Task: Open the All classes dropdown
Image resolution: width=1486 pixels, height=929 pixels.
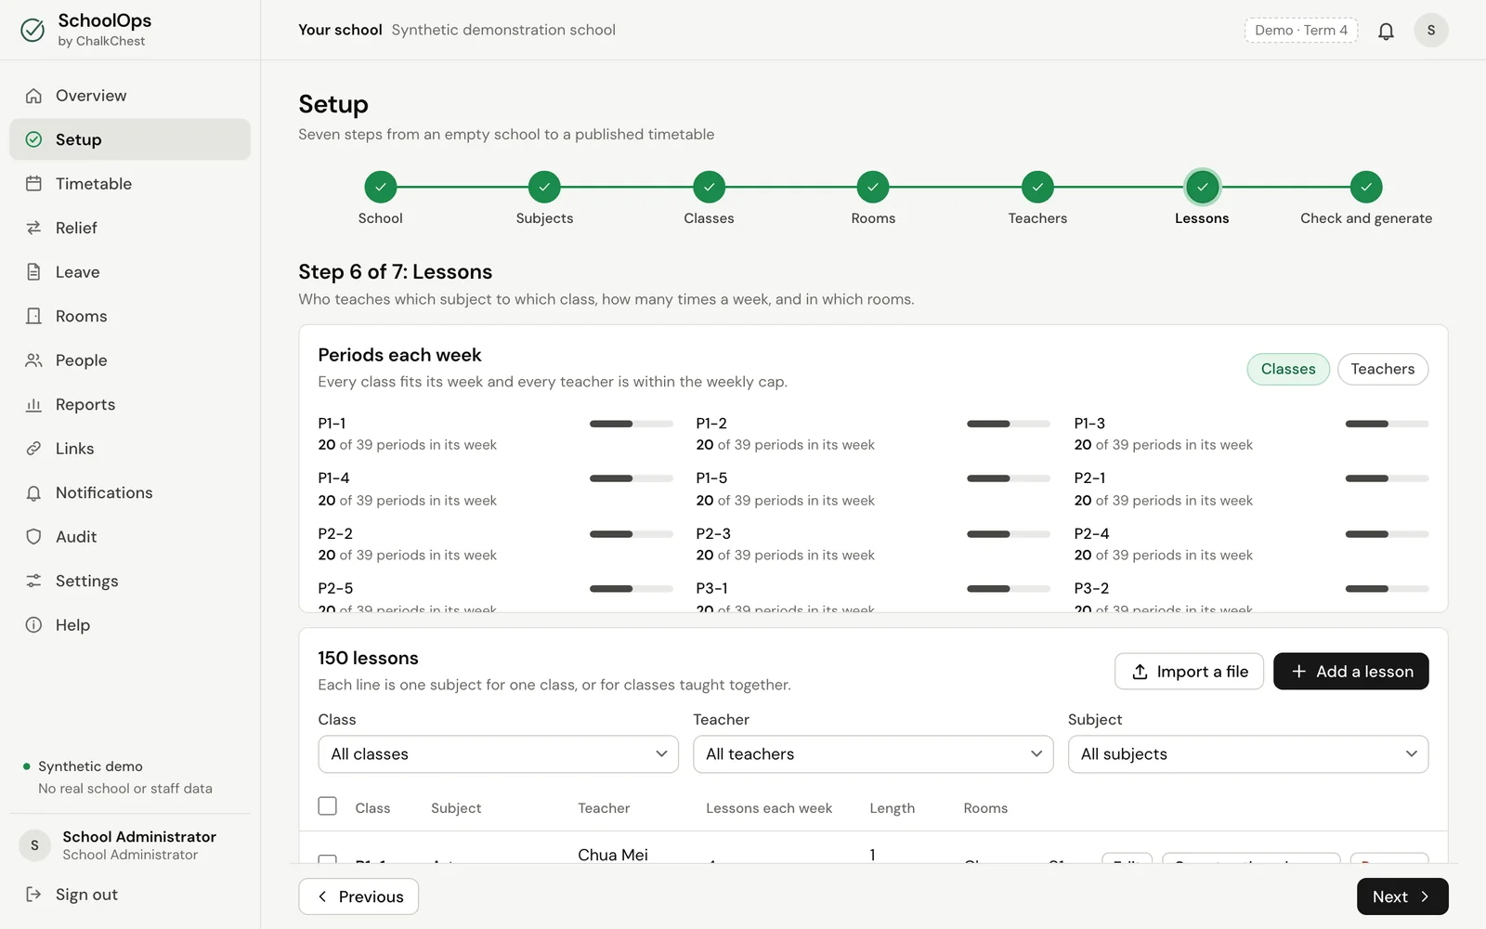Action: point(498,754)
